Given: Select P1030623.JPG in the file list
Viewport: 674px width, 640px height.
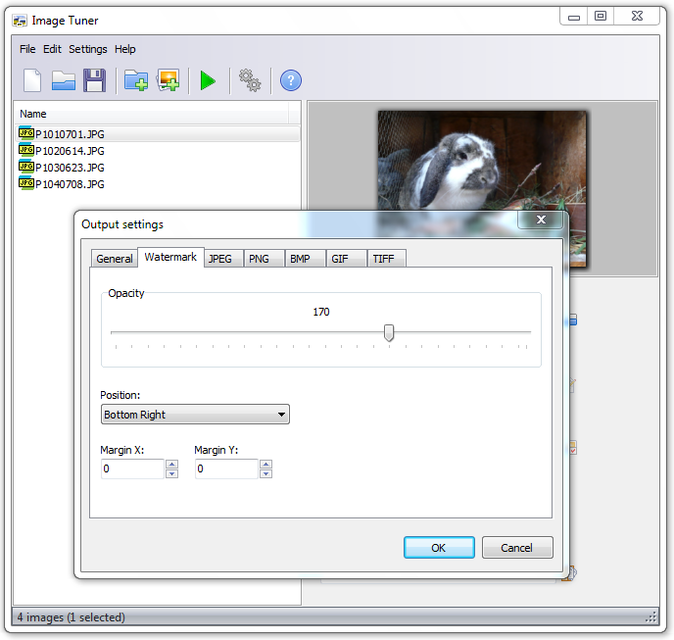Looking at the screenshot, I should 158,168.
